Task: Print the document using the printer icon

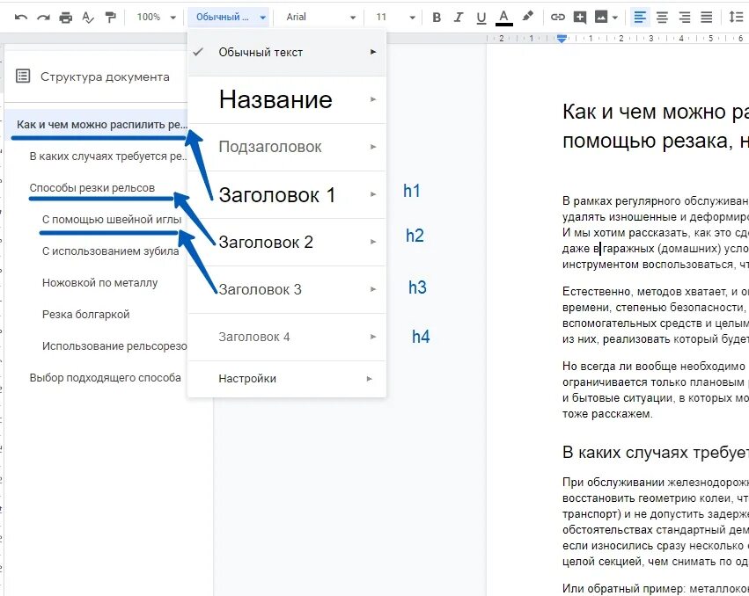Action: pyautogui.click(x=65, y=18)
